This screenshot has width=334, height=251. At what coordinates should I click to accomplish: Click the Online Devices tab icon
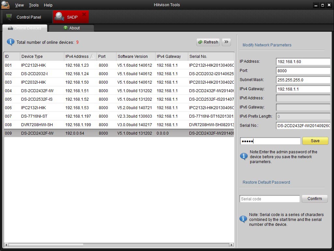(10, 28)
